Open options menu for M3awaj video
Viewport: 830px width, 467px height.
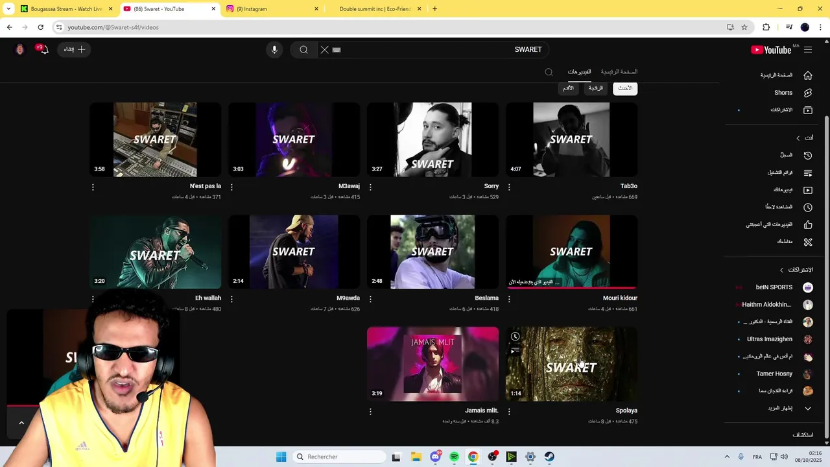231,187
